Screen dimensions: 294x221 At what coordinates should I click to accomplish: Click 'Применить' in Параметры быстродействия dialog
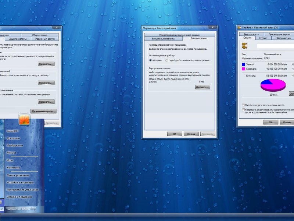(208, 134)
